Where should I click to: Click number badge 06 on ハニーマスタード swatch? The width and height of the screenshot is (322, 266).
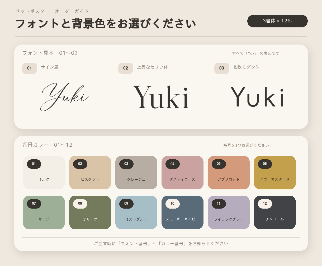[x=265, y=164]
